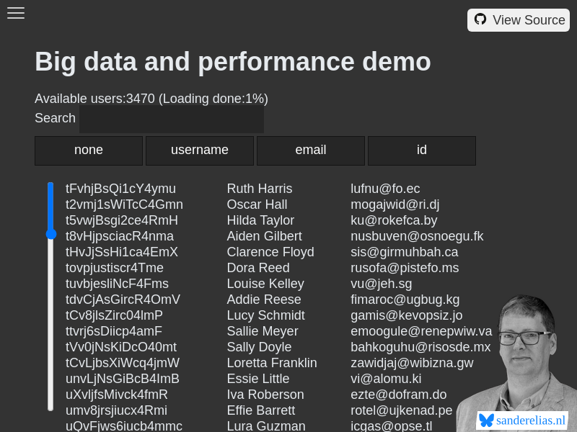Select the name Oscar Hall

pyautogui.click(x=257, y=204)
